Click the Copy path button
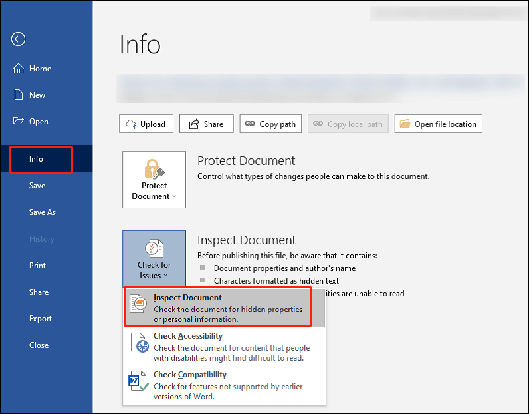The width and height of the screenshot is (529, 414). (x=270, y=124)
